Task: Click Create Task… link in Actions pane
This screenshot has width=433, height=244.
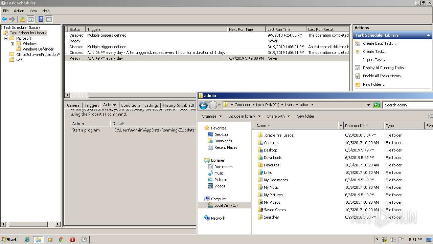Action: pyautogui.click(x=374, y=52)
